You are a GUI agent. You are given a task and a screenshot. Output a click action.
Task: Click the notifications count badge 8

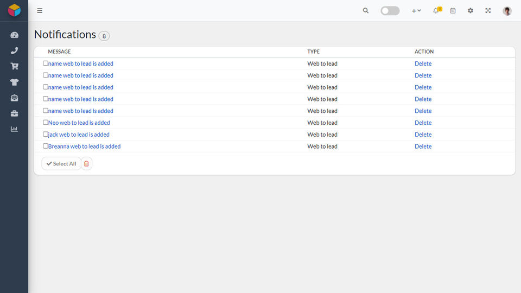click(104, 36)
